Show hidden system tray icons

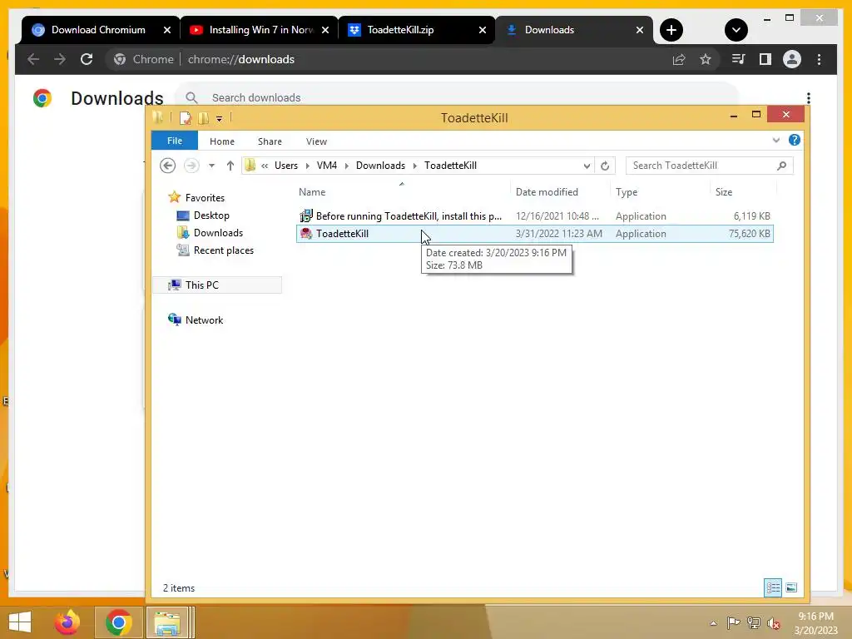coord(713,622)
